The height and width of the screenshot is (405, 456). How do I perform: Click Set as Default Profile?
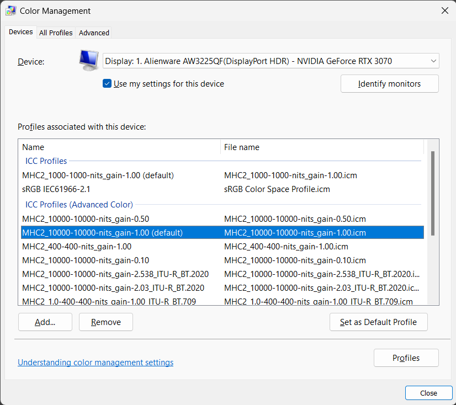(378, 322)
